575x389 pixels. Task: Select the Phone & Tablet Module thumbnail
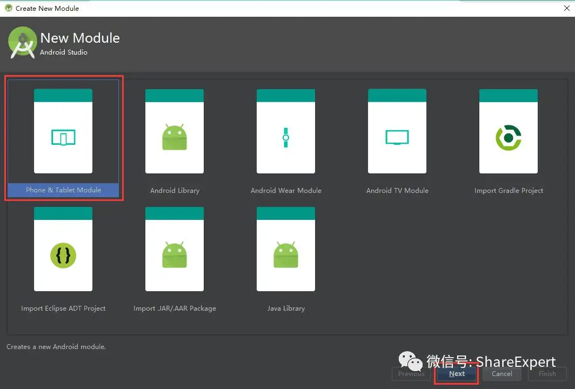63,131
